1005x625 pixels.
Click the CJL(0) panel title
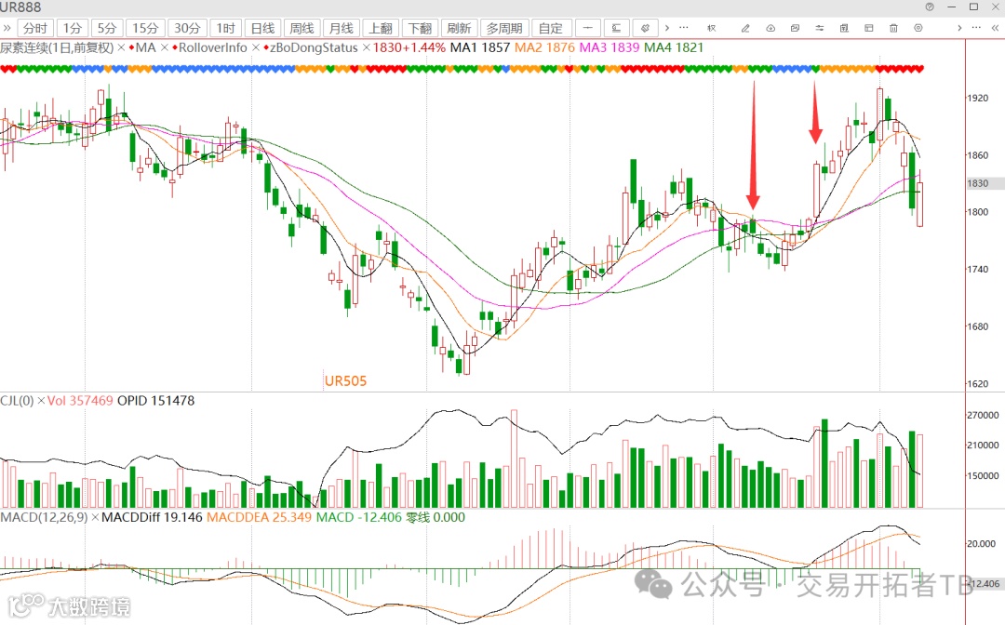click(x=17, y=401)
